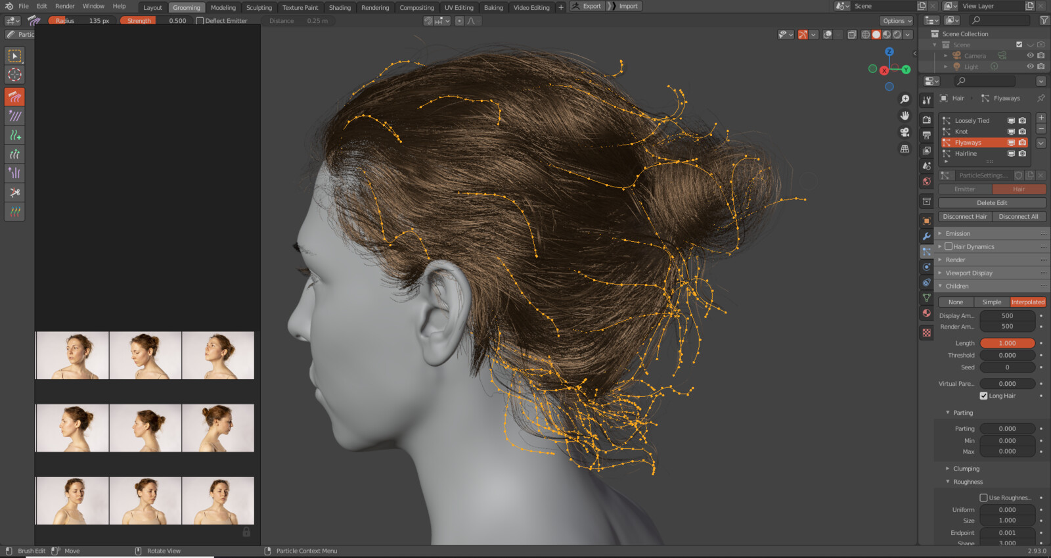The height and width of the screenshot is (558, 1051).
Task: Adjust the brush Radius slider
Action: click(x=81, y=21)
